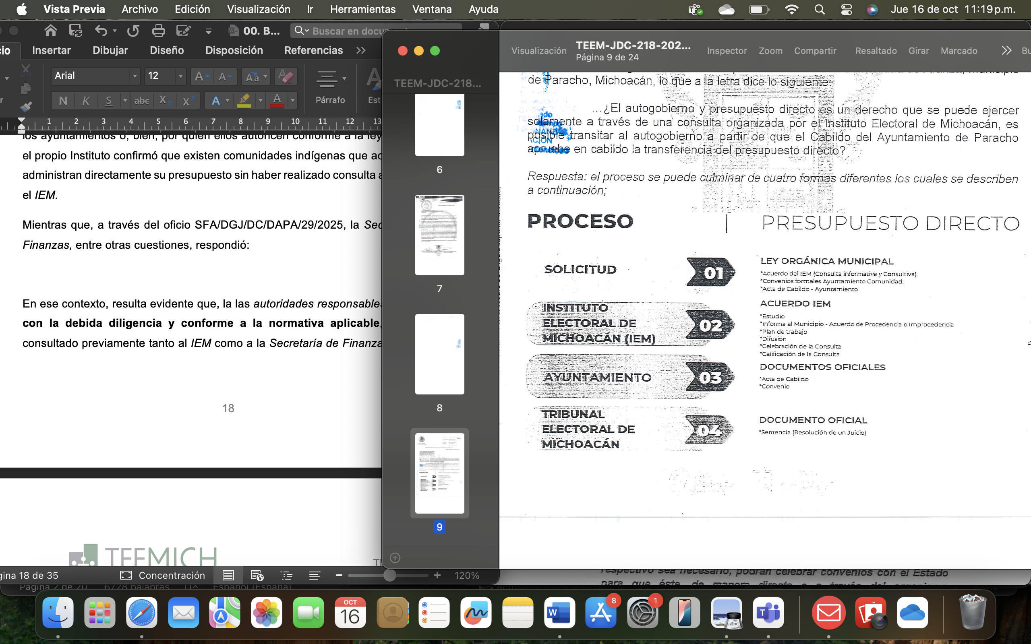Image resolution: width=1031 pixels, height=644 pixels.
Task: Select page 7 thumbnail in sidebar
Action: click(x=439, y=235)
